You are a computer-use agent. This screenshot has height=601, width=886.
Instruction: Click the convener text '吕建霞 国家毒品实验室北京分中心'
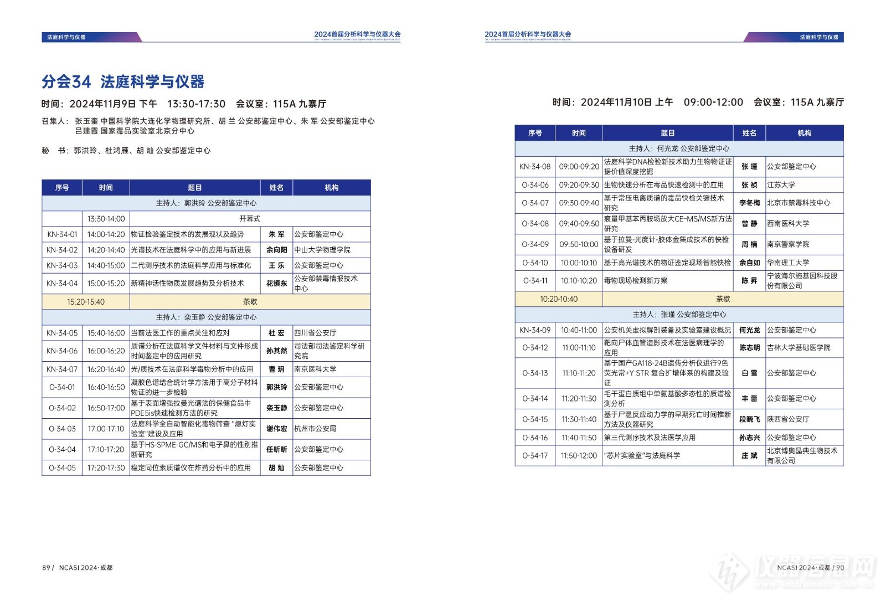coord(135,131)
